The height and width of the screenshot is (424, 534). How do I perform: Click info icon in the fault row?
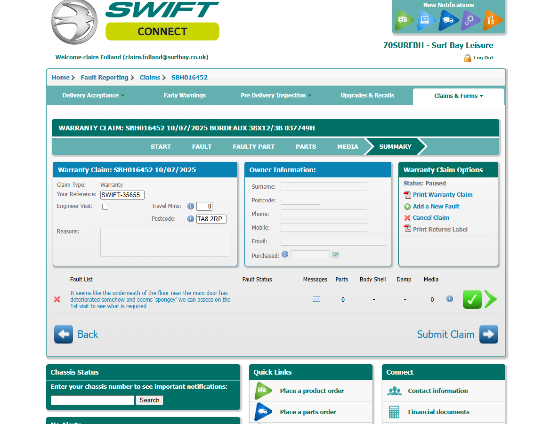(x=450, y=299)
